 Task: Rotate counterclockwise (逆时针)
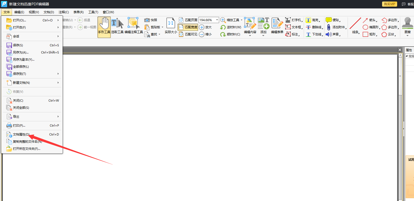click(x=231, y=27)
